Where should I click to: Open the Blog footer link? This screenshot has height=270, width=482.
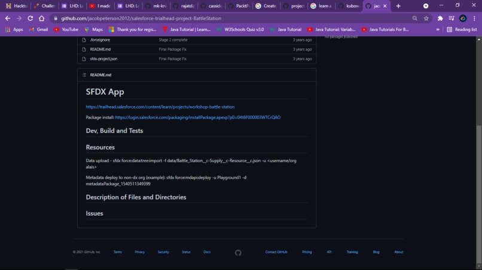[376, 252]
